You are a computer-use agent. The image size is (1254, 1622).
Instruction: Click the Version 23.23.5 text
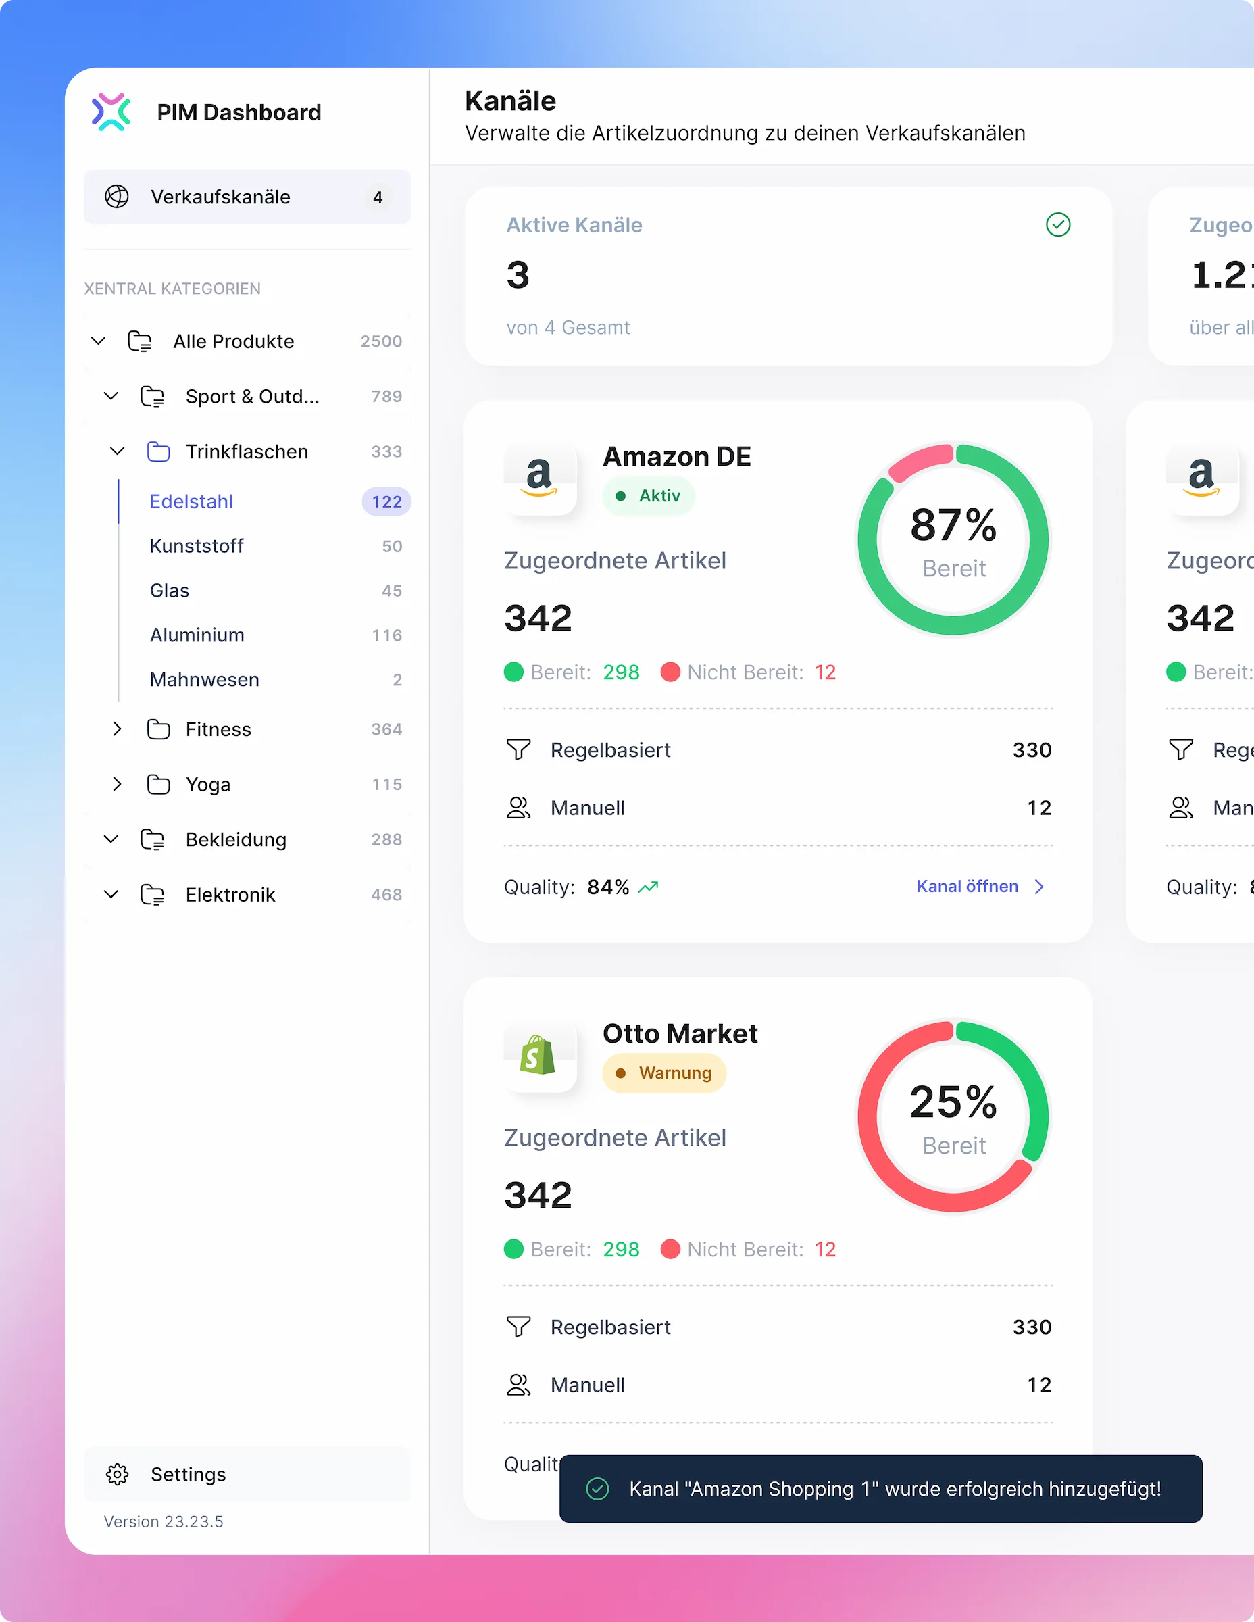(x=164, y=1521)
